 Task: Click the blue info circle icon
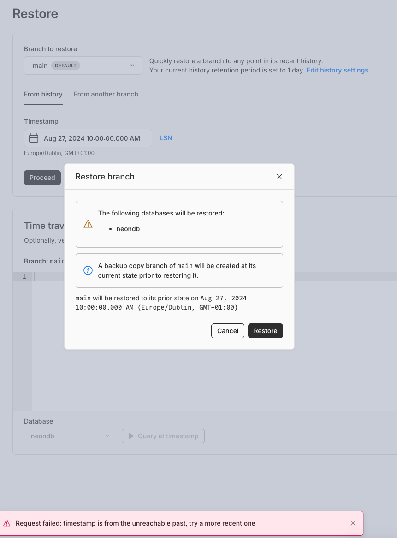pos(88,270)
